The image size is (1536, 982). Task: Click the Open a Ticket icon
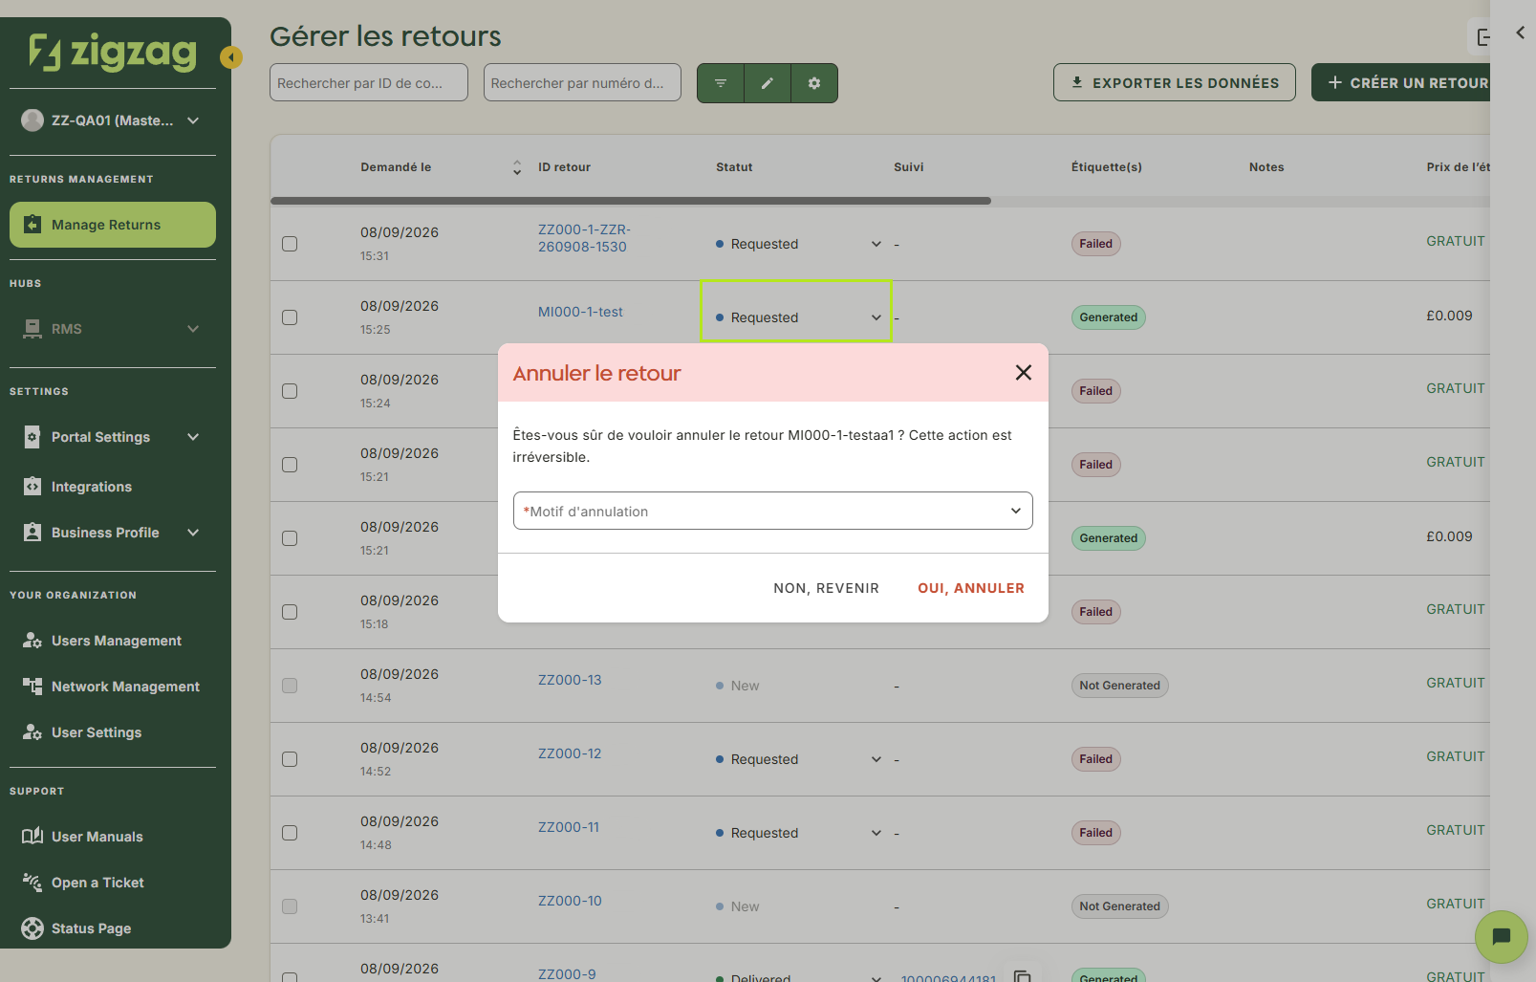tap(32, 883)
